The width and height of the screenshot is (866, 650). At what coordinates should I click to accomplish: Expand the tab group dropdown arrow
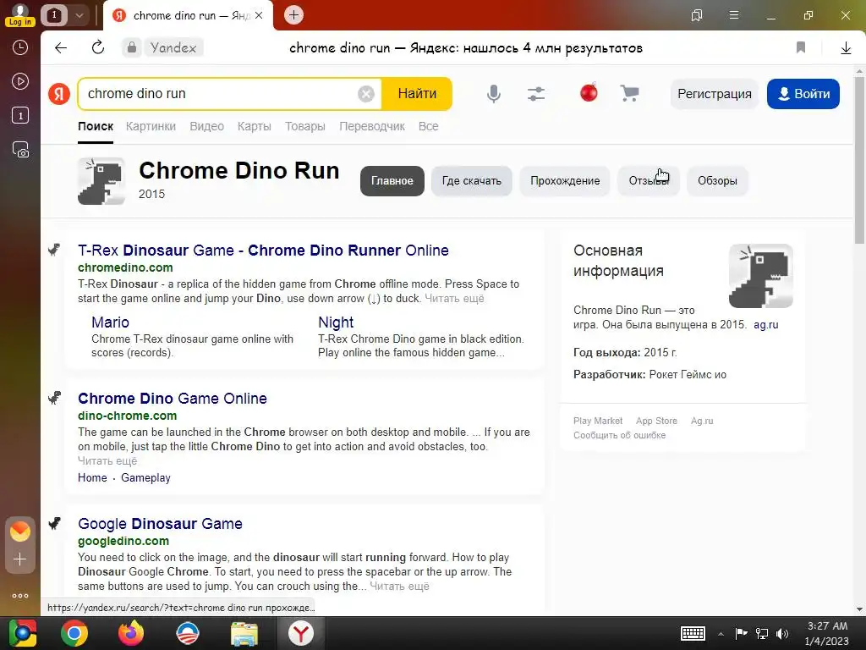79,15
